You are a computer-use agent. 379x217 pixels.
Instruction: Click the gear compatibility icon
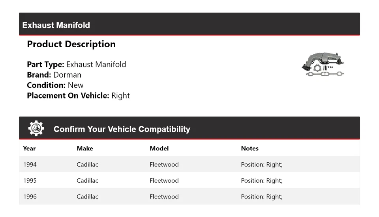[x=36, y=129]
